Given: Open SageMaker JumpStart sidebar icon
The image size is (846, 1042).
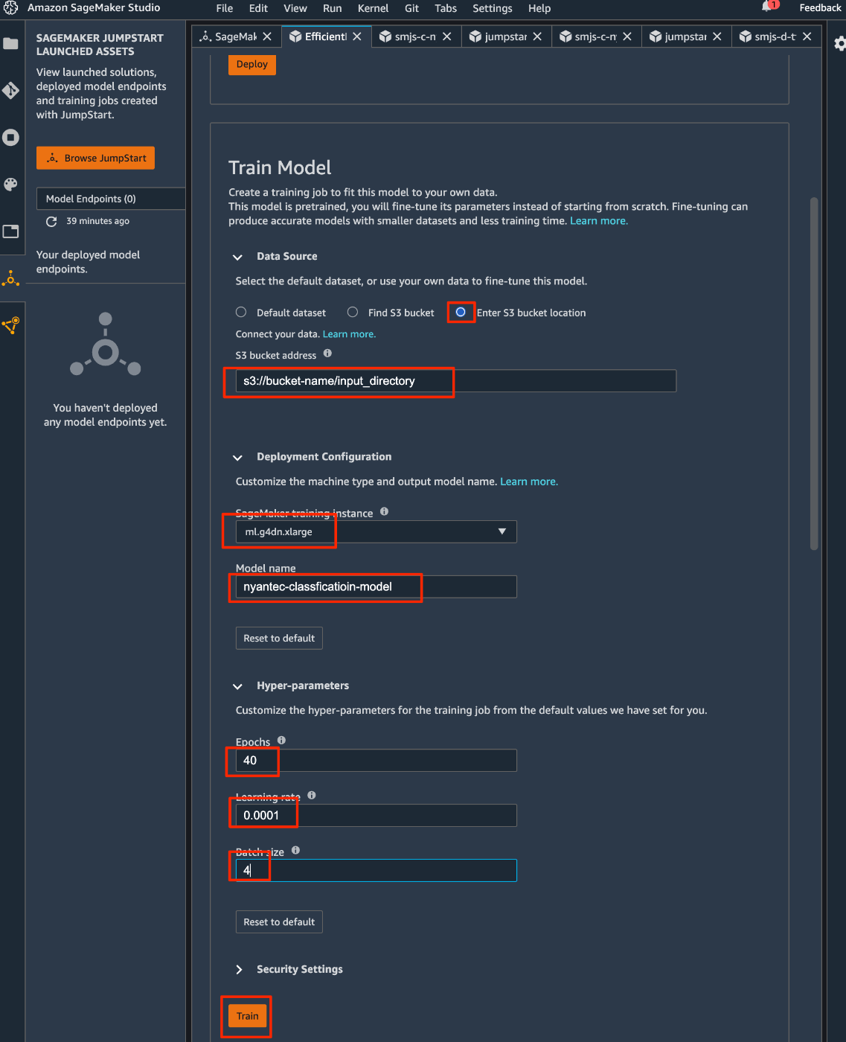Looking at the screenshot, I should click(x=10, y=278).
